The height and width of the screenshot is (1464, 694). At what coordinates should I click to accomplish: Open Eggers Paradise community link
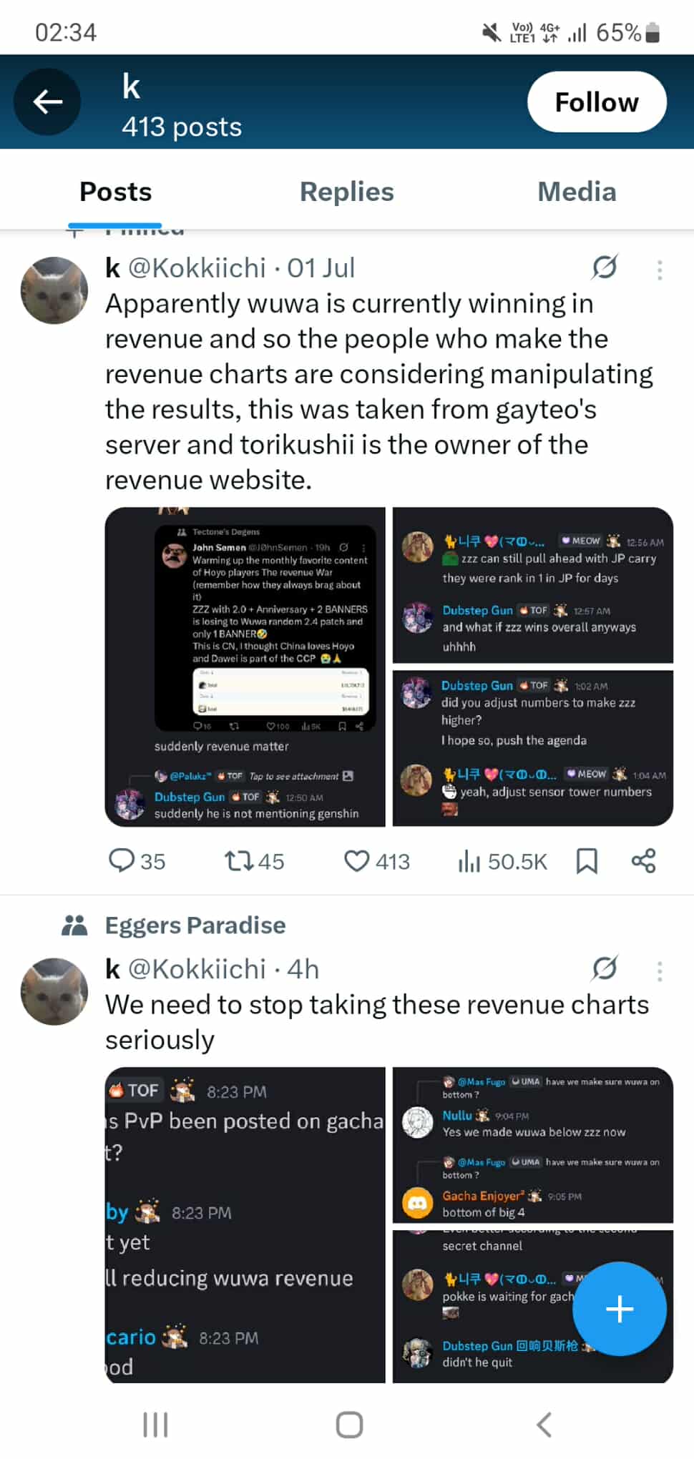tap(195, 925)
